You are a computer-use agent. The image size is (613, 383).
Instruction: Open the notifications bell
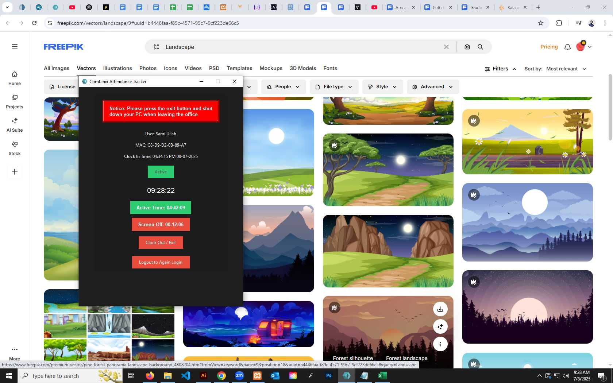(567, 47)
